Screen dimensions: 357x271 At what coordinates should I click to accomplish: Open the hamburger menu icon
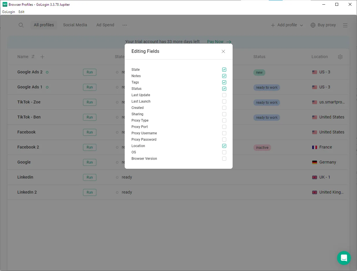pos(345,25)
